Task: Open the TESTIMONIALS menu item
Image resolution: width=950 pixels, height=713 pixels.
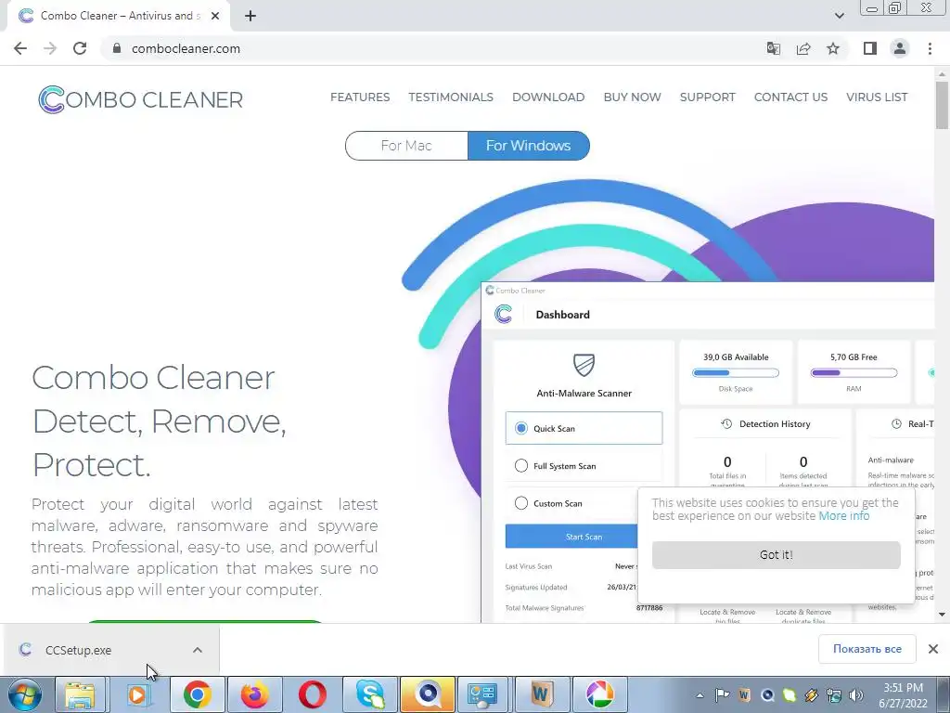Action: 451,97
